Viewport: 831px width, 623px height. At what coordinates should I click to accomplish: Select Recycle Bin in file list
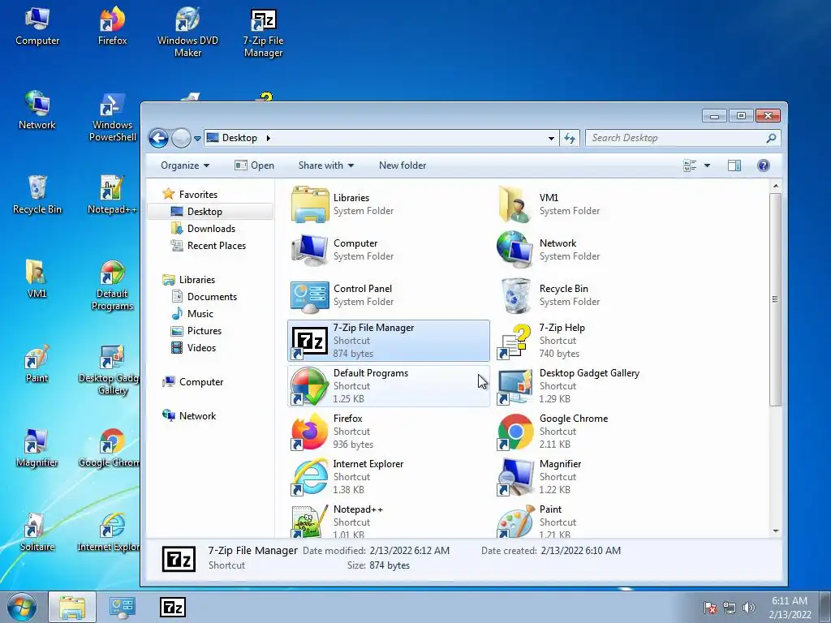(x=596, y=295)
